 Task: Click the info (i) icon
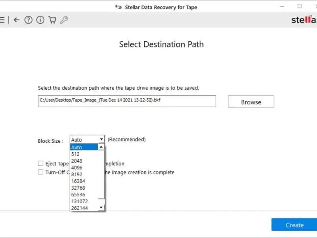click(40, 20)
